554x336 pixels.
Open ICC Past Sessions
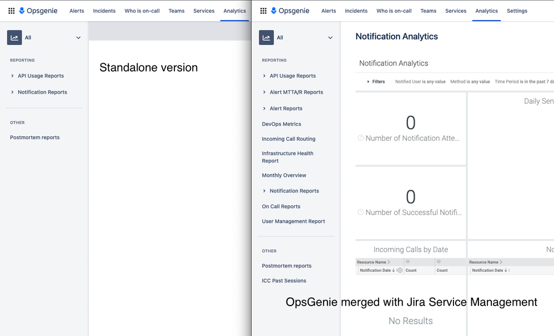[x=284, y=281]
